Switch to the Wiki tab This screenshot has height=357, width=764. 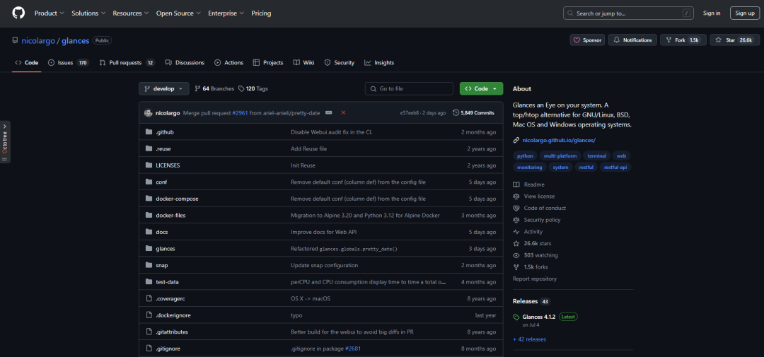coord(304,62)
